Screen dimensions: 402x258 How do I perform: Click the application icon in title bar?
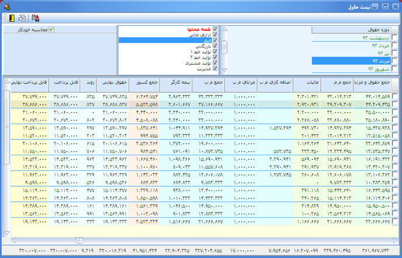coord(7,5)
